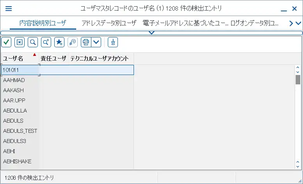Select user row AAHMAD
Screen dimensions: 303x184
(68, 80)
